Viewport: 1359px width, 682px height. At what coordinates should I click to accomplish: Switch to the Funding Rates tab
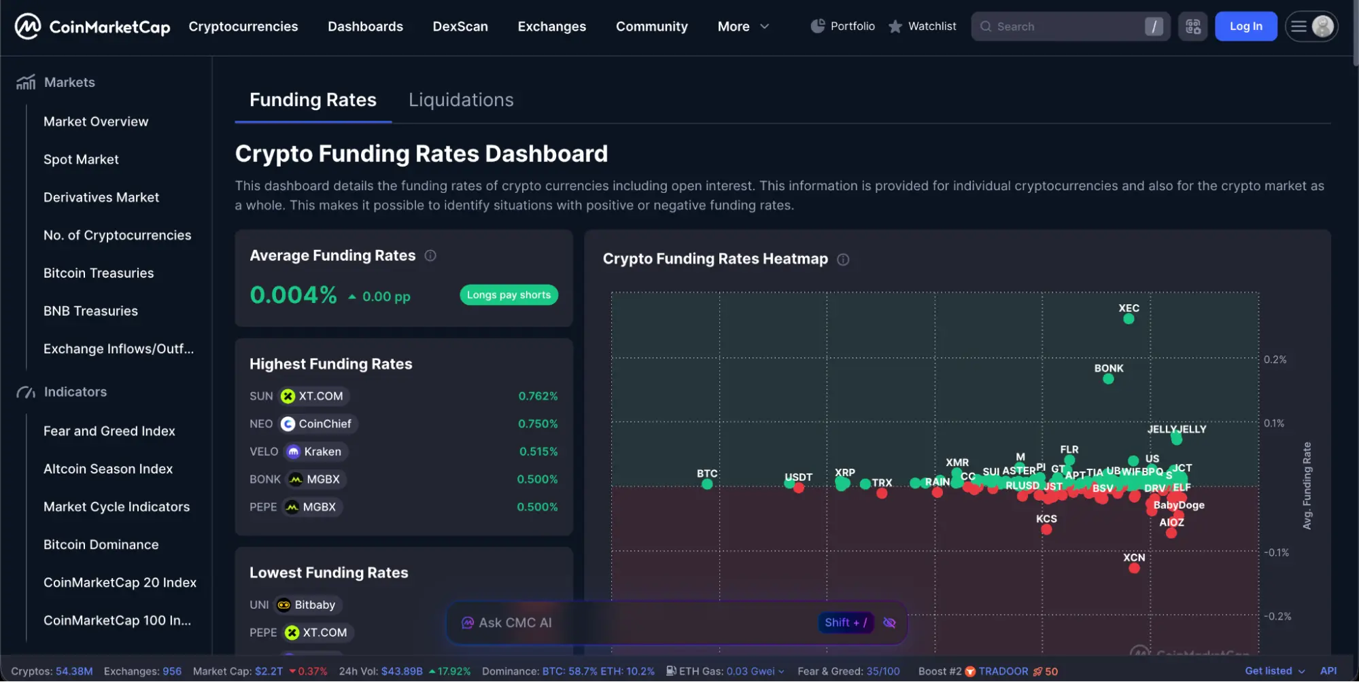click(x=313, y=100)
